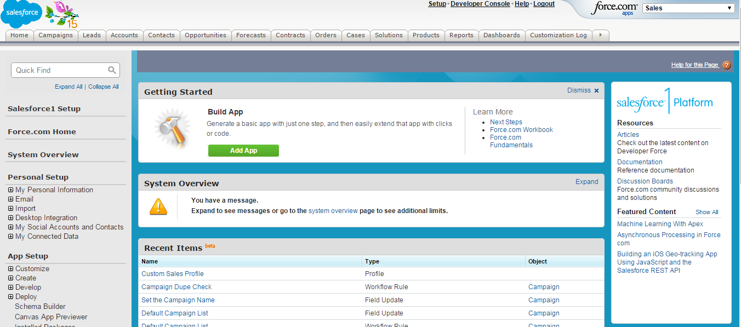Open the Customization Log tab

(558, 35)
